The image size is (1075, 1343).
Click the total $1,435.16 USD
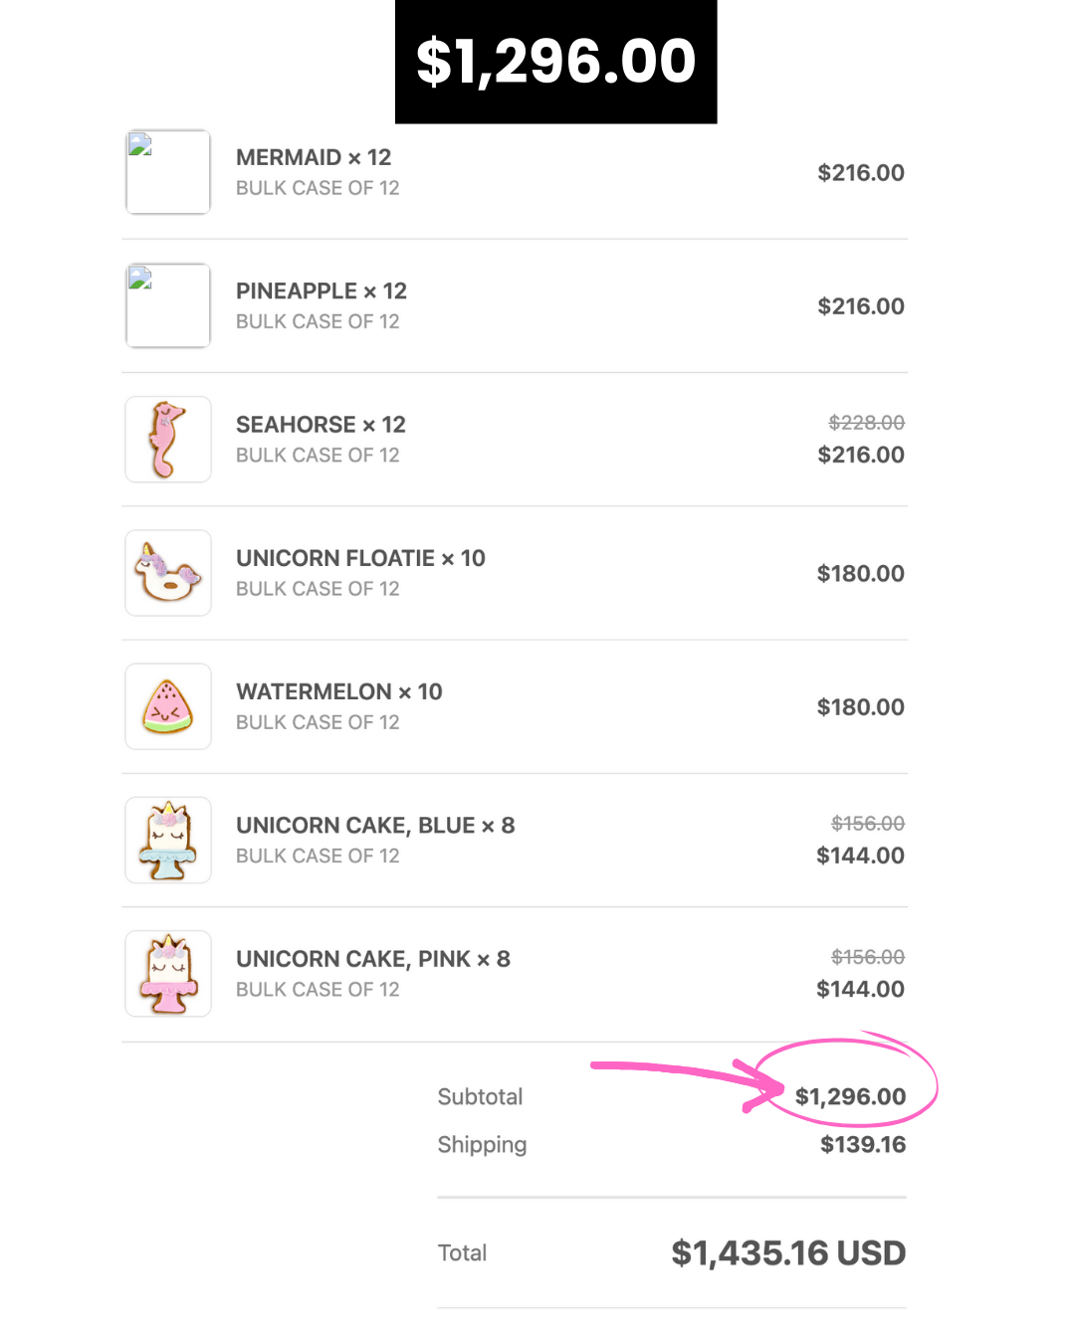pos(788,1253)
